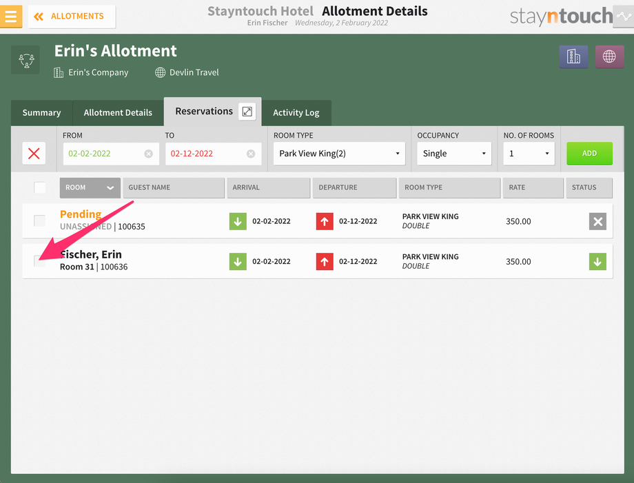The width and height of the screenshot is (634, 483).
Task: Open the orange hamburger main menu
Action: click(11, 16)
